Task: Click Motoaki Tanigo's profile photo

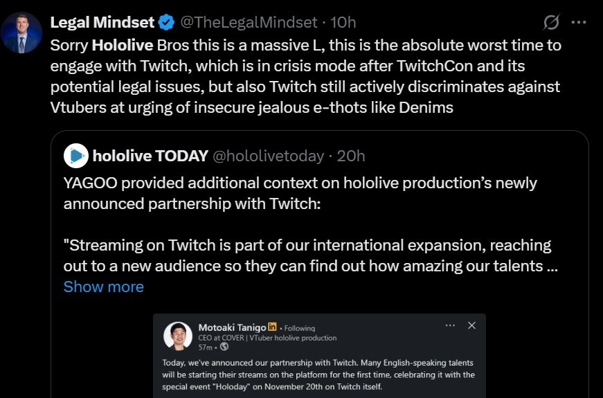Action: tap(178, 336)
